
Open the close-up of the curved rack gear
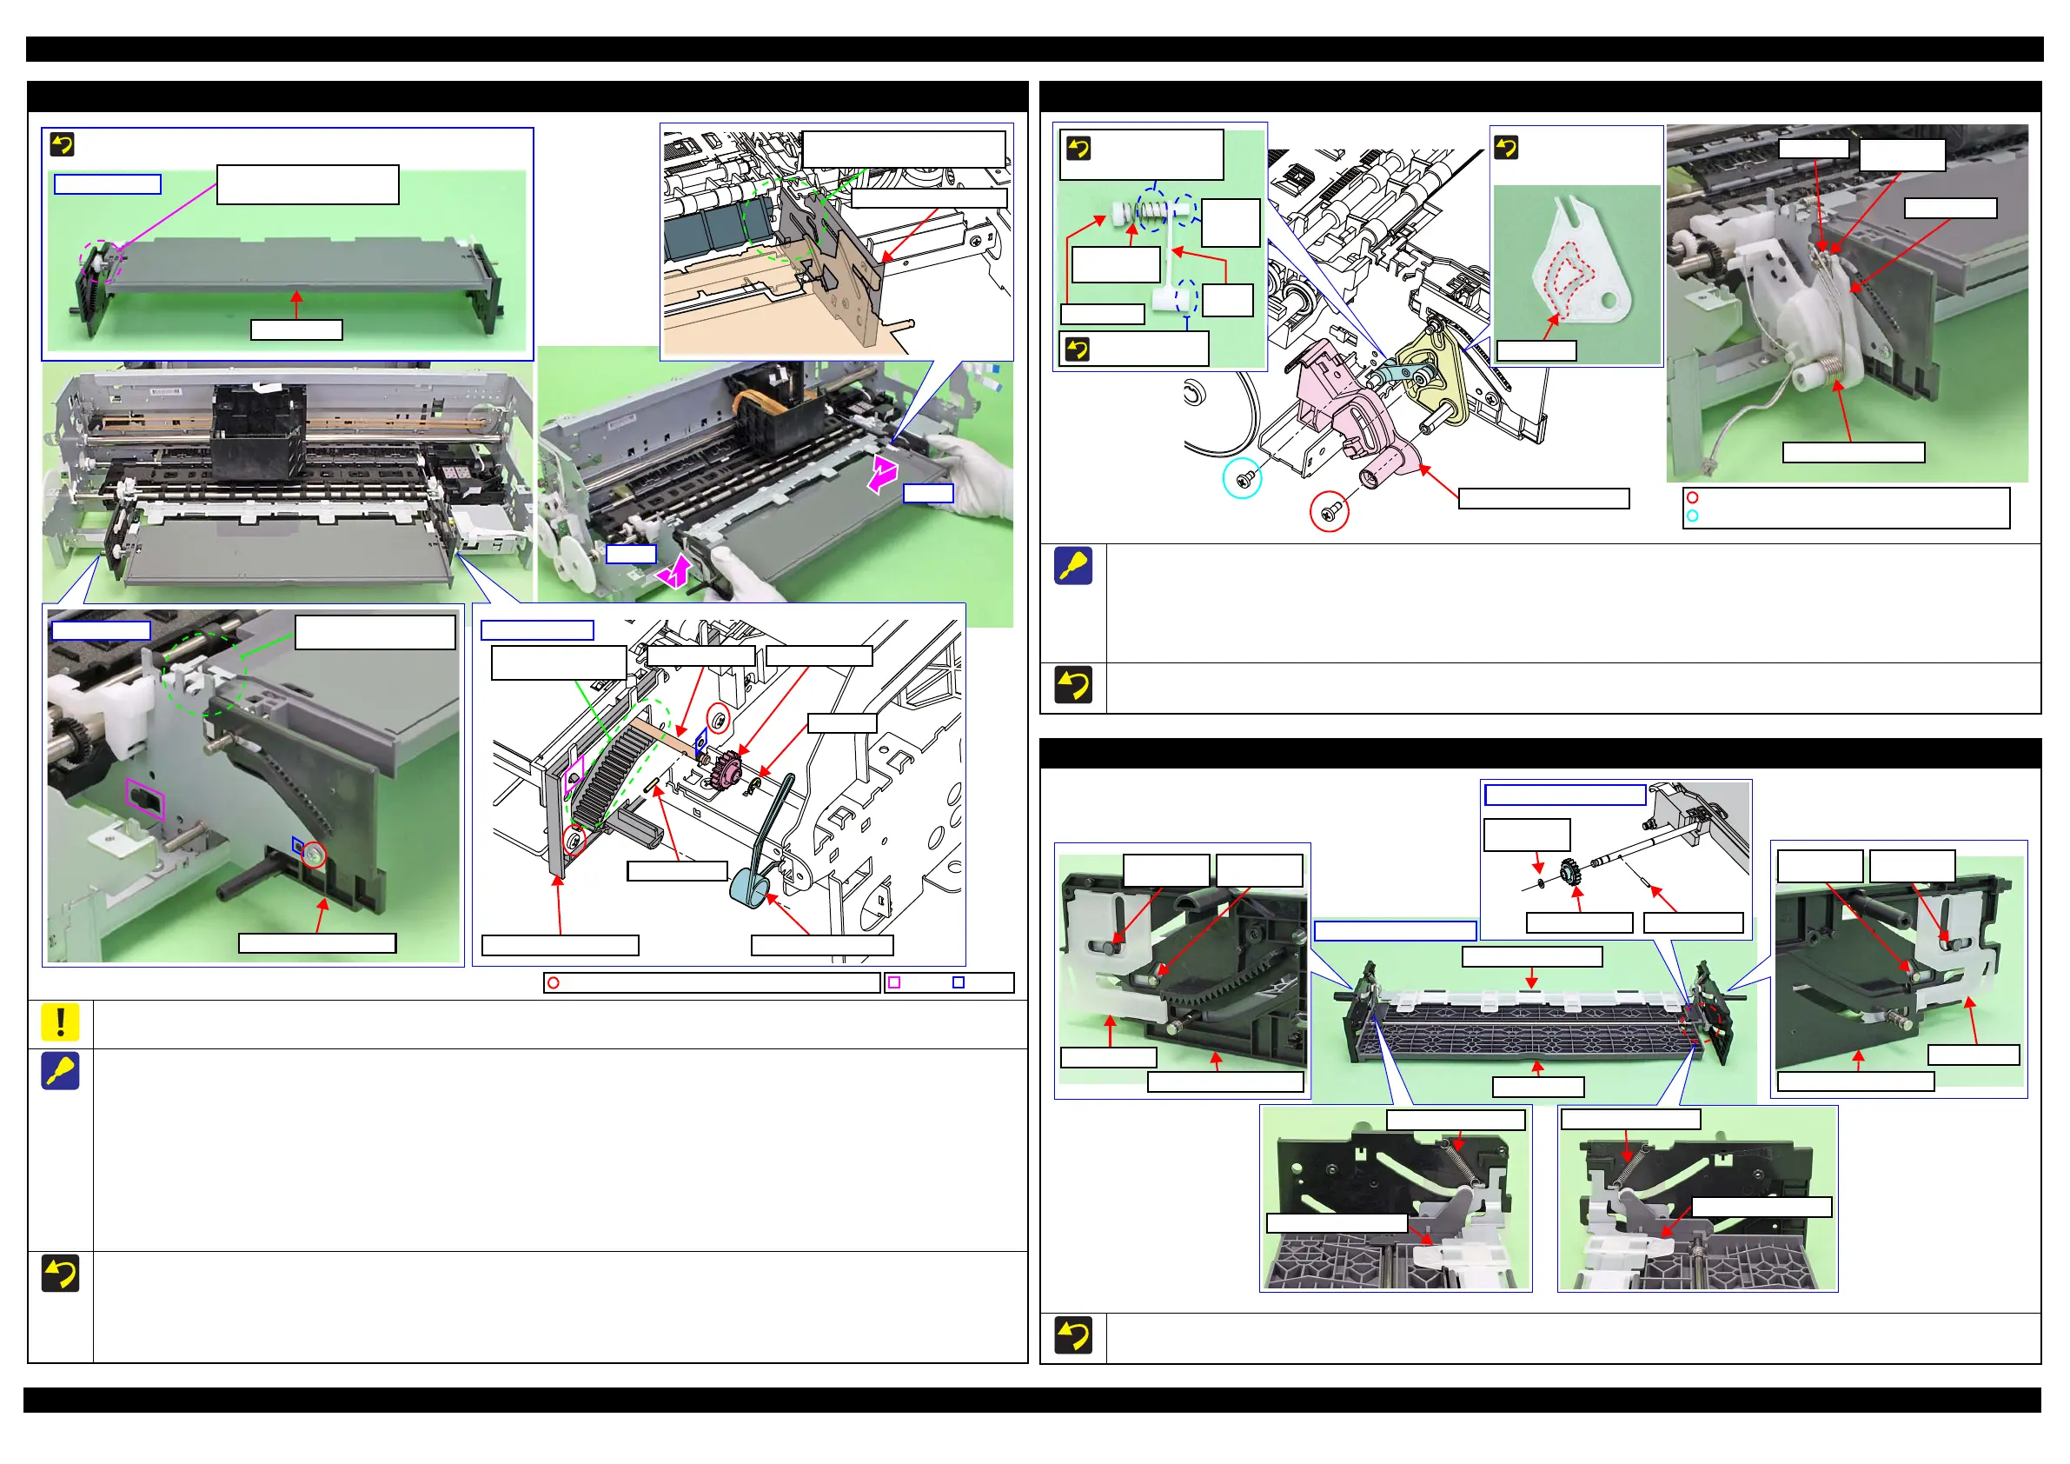tap(1183, 970)
